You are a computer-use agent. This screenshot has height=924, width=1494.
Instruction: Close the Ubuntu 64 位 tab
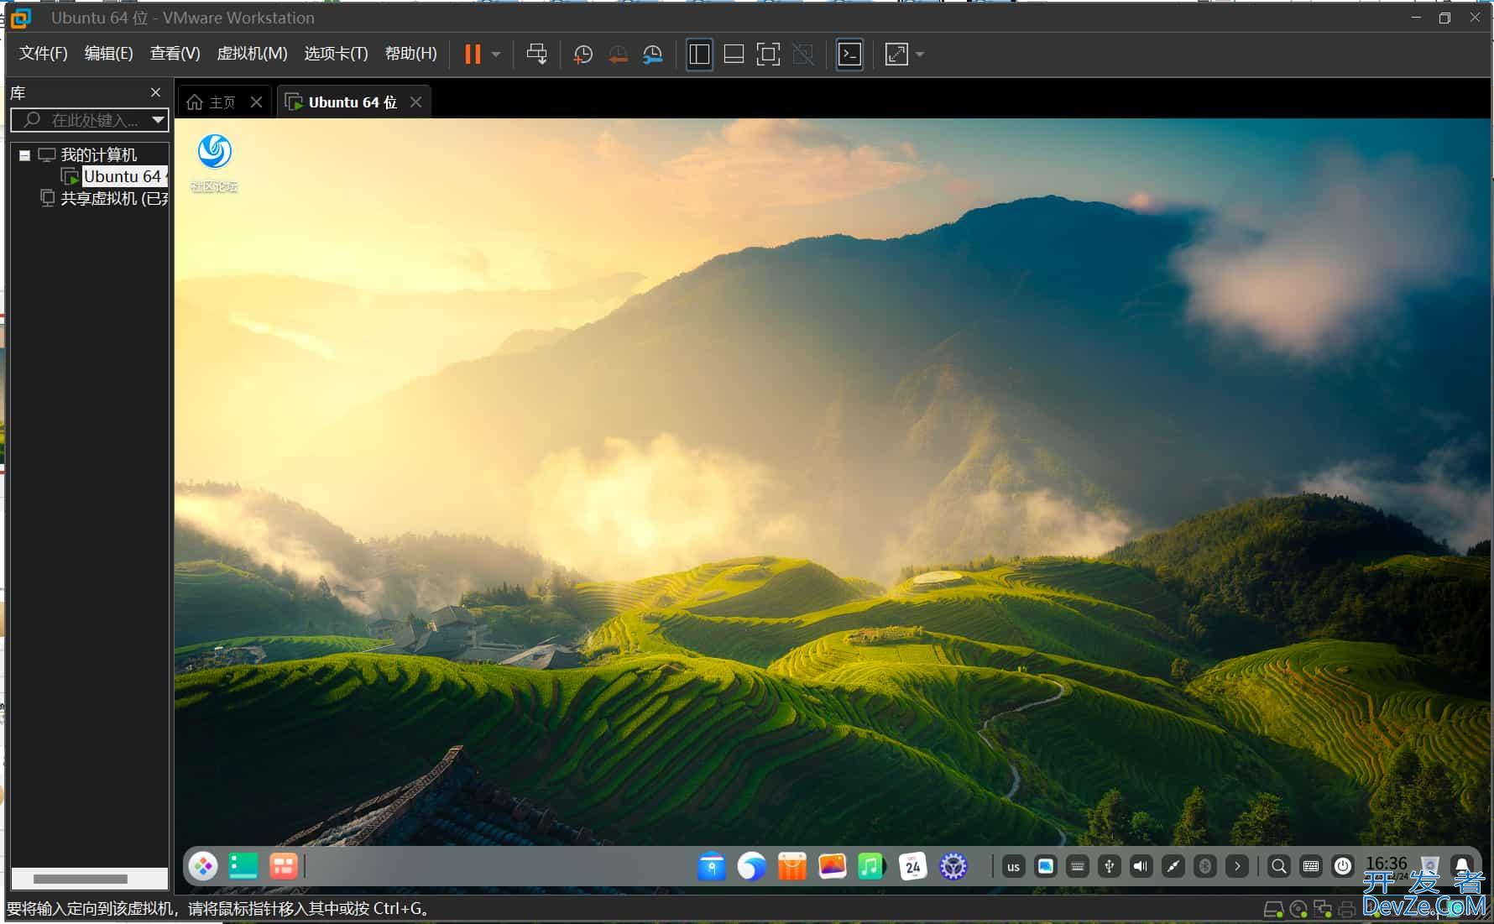click(415, 102)
